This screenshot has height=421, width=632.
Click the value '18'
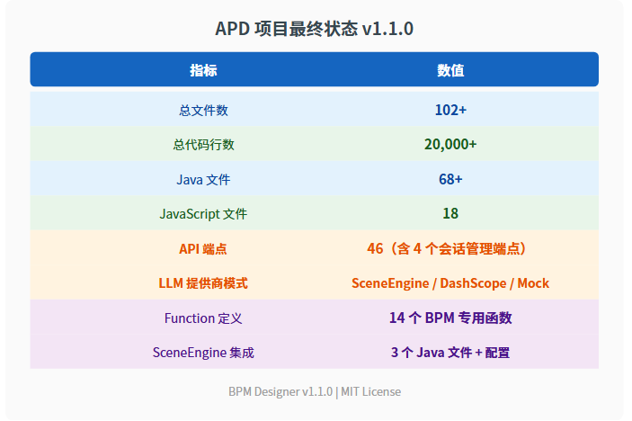(x=450, y=213)
